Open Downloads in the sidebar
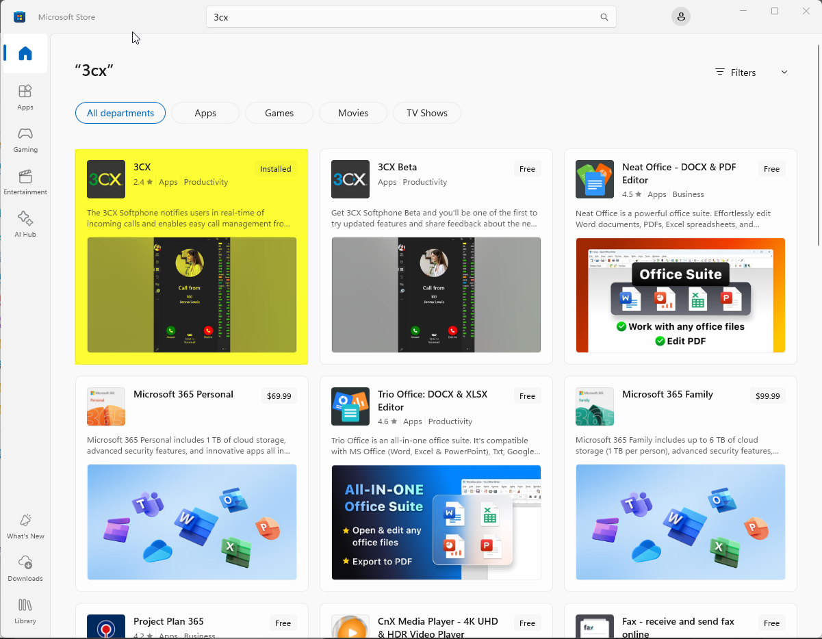Image resolution: width=822 pixels, height=639 pixels. [x=25, y=569]
